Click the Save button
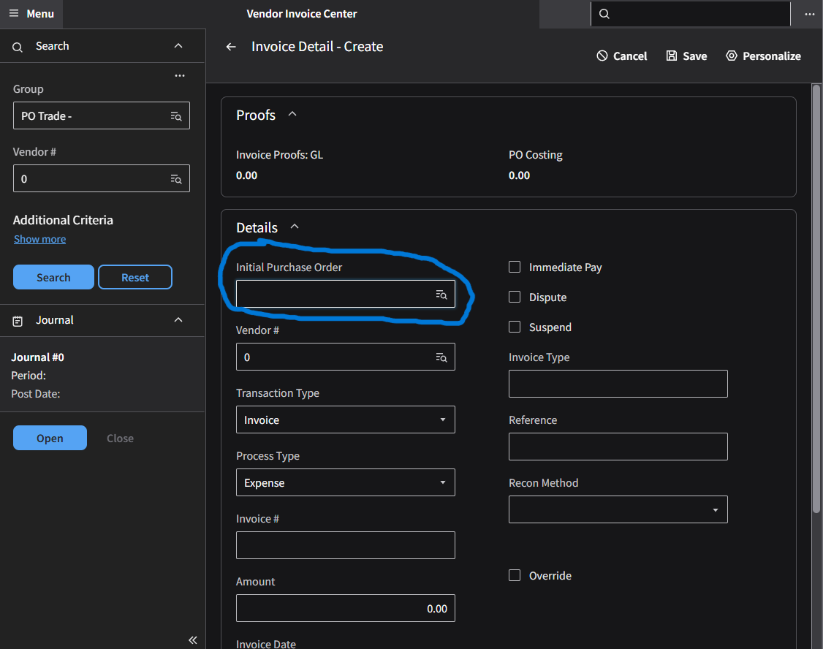 coord(686,56)
